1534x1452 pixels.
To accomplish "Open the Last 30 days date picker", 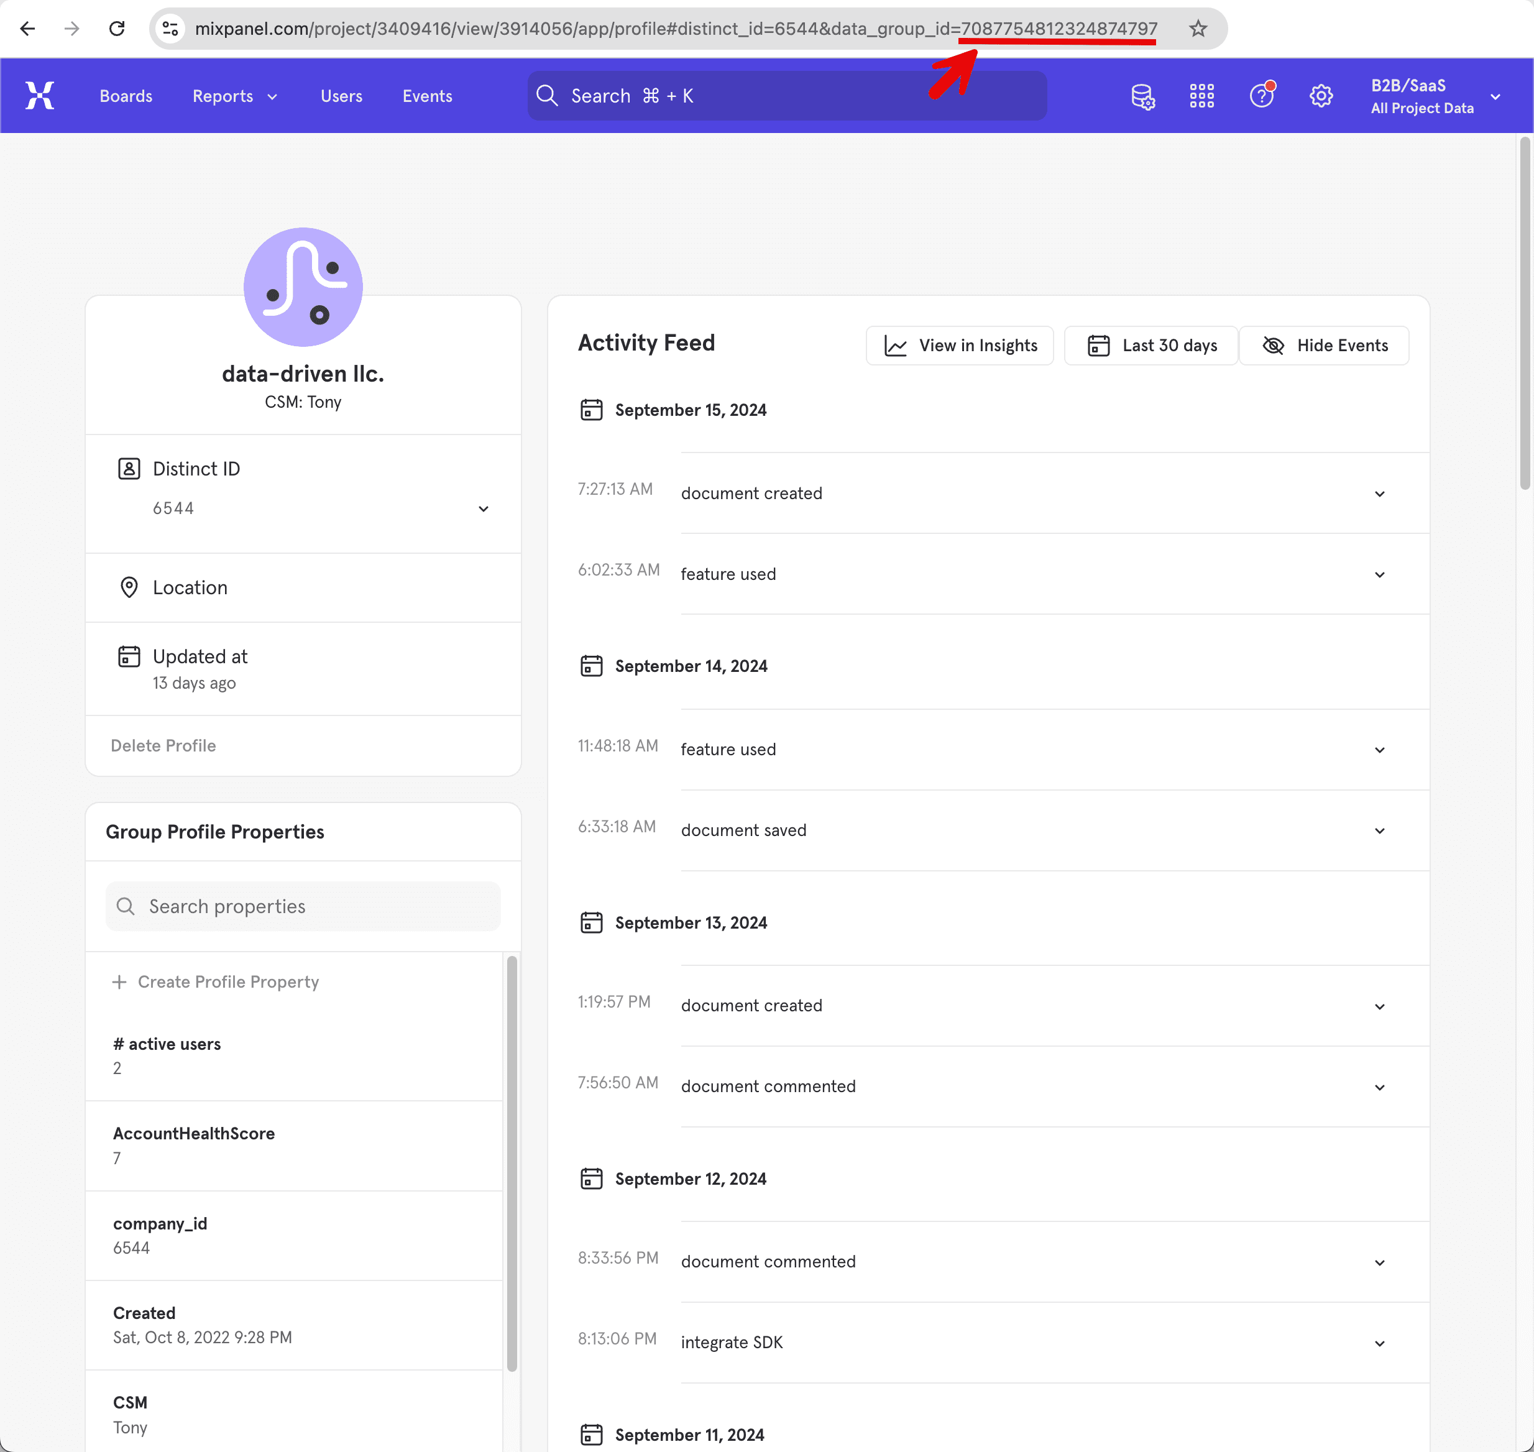I will [x=1151, y=345].
